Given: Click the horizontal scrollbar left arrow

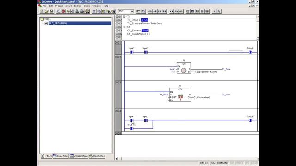Looking at the screenshot, I should (x=116, y=159).
